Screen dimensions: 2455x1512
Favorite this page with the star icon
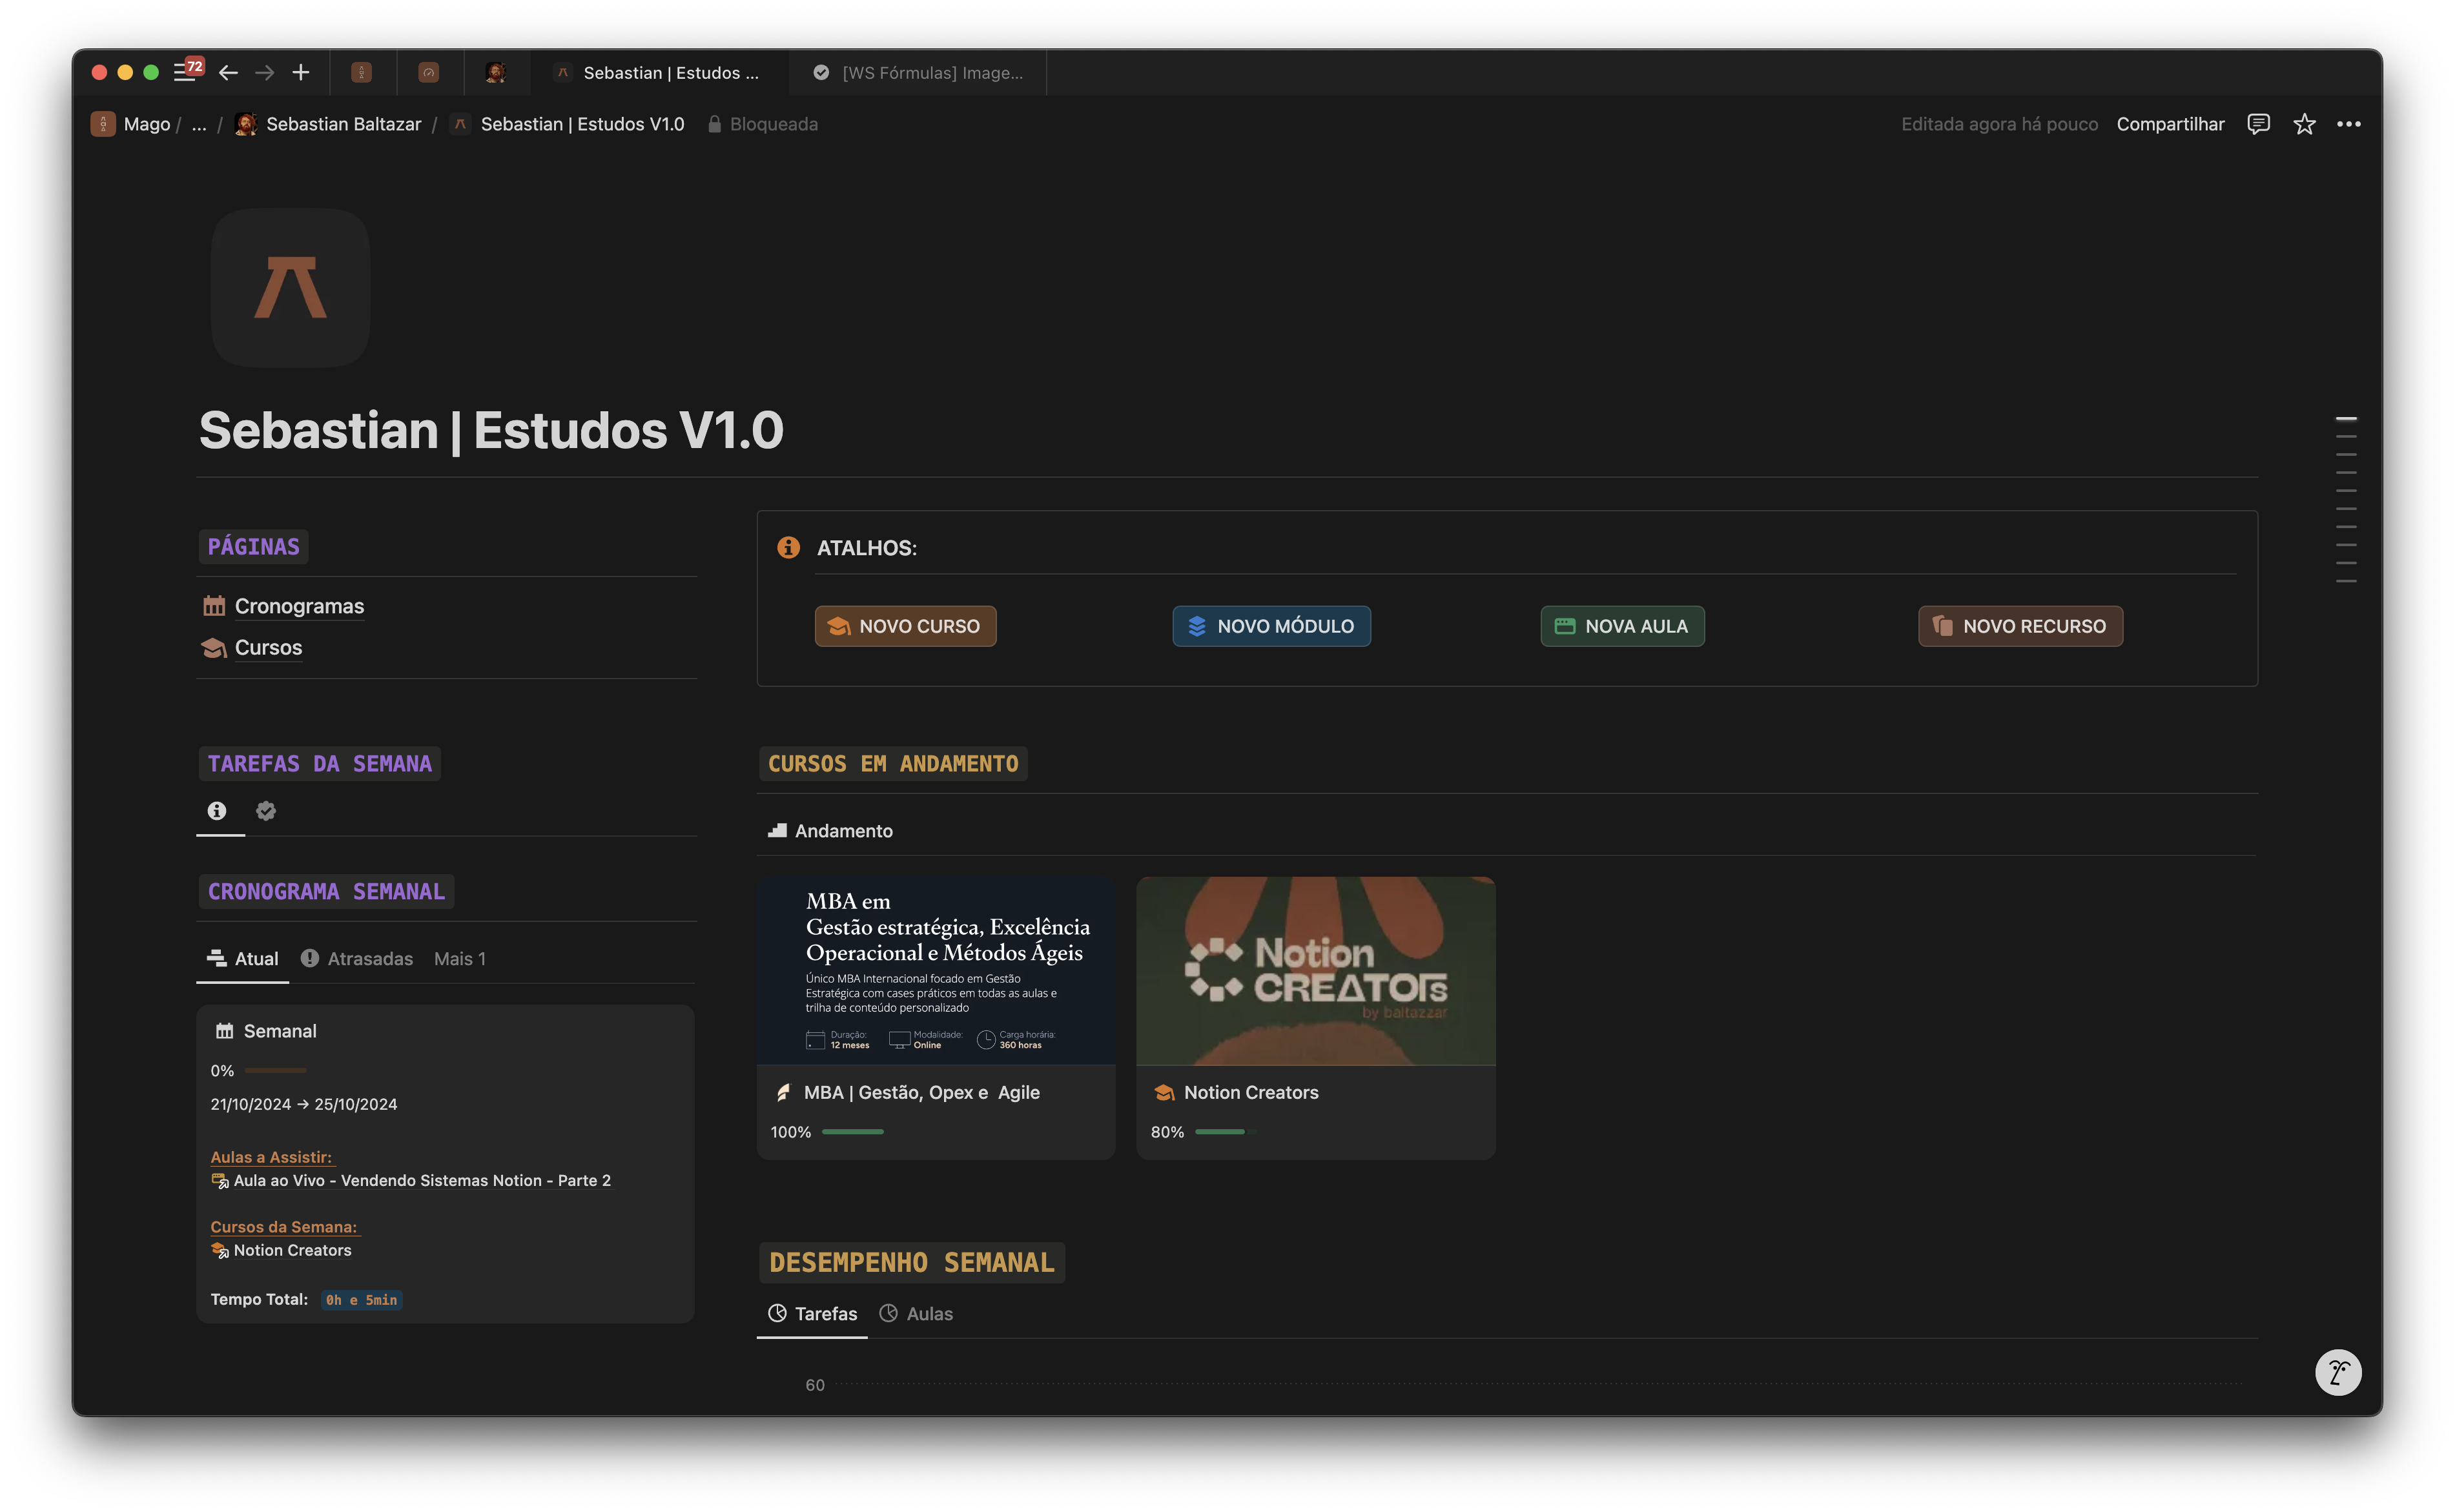[2304, 124]
